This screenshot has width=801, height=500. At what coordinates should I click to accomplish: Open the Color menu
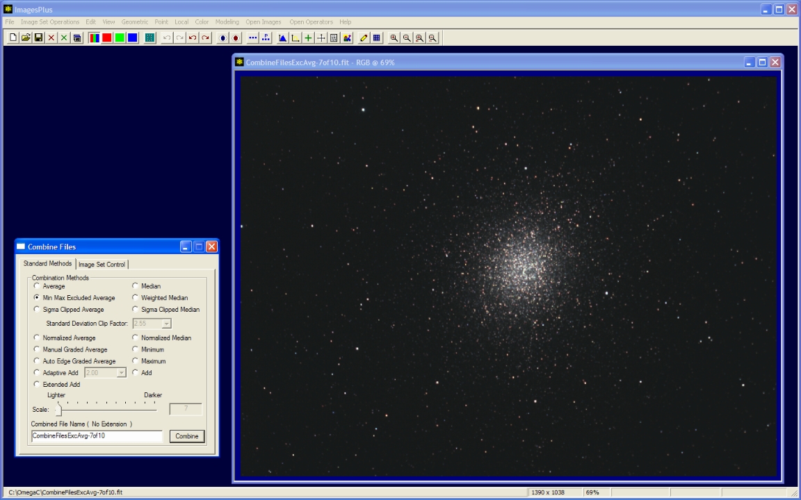pos(202,22)
